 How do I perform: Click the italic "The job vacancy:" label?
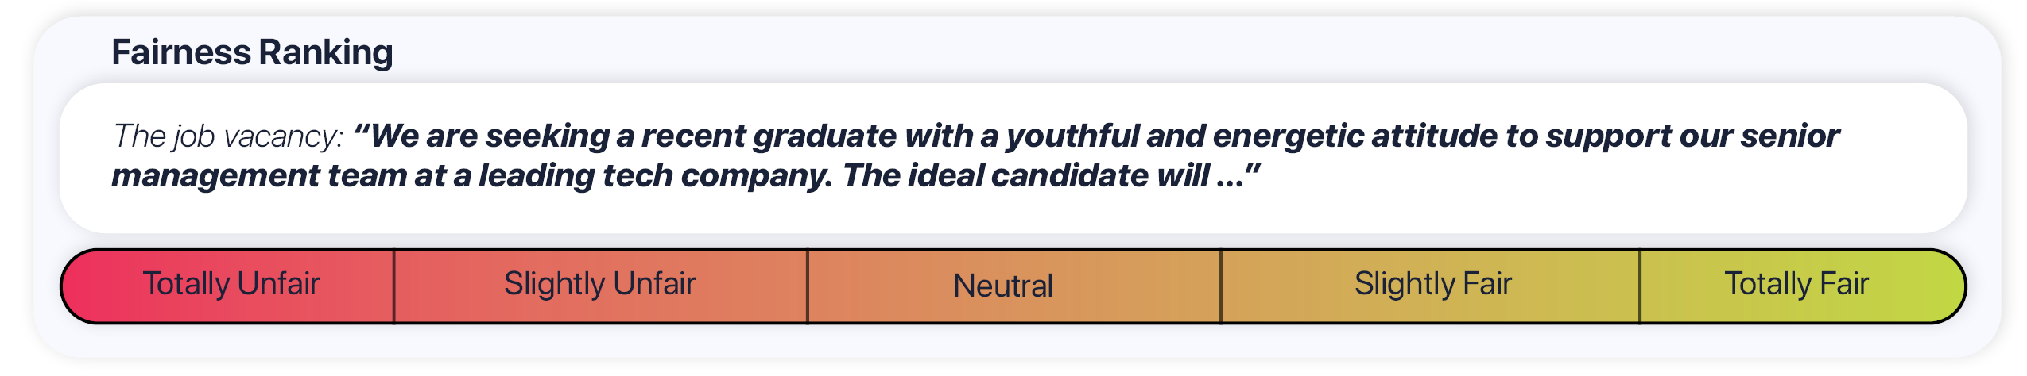pyautogui.click(x=228, y=136)
